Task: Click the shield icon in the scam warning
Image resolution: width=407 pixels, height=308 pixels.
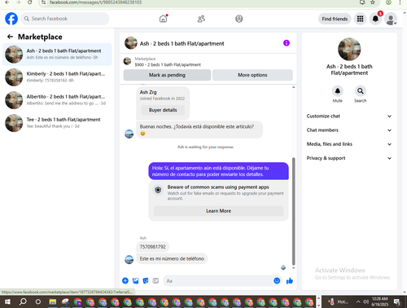Action: click(158, 190)
